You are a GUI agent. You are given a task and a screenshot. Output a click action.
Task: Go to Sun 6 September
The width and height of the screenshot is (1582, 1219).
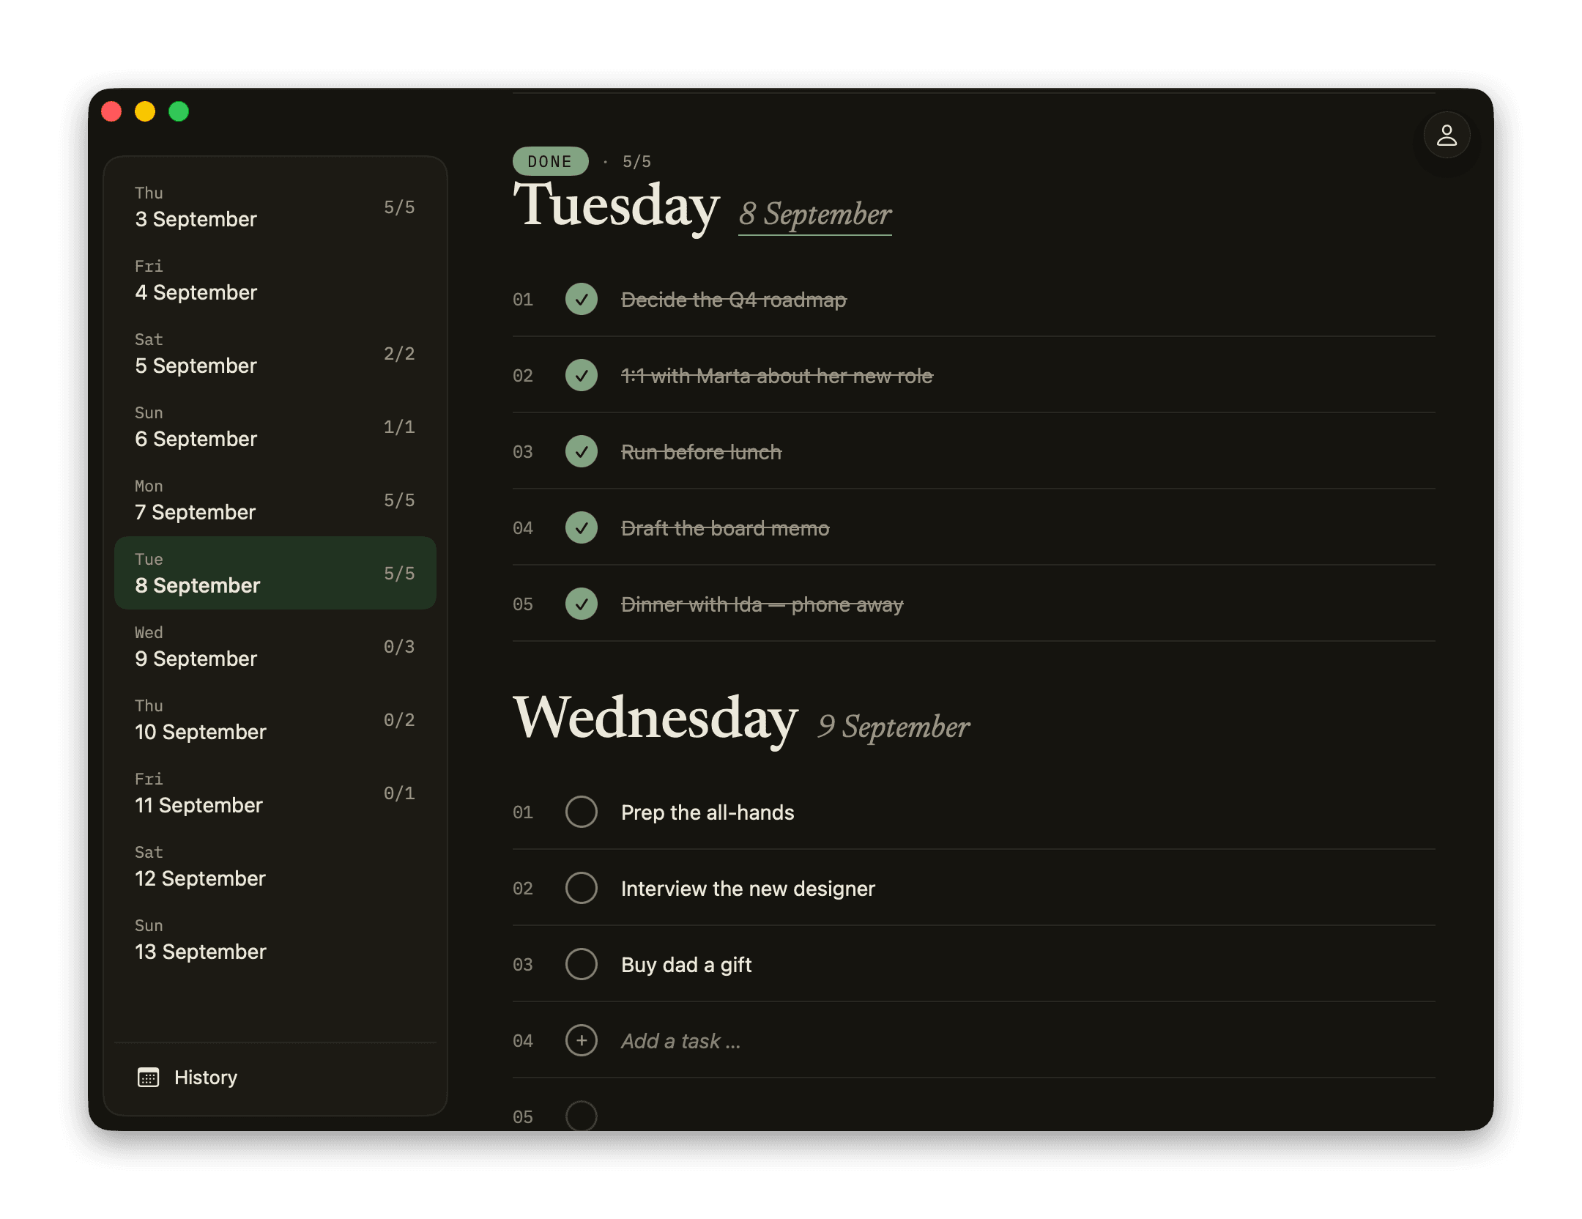pos(275,426)
